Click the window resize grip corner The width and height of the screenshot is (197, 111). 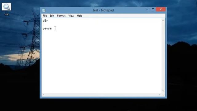pos(163,95)
